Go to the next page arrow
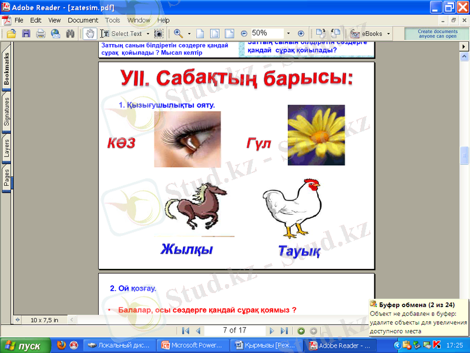The width and height of the screenshot is (470, 353). 272,331
